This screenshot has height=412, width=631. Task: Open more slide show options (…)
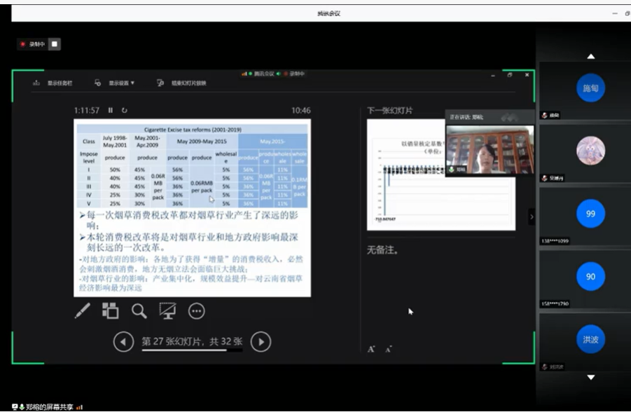(196, 311)
